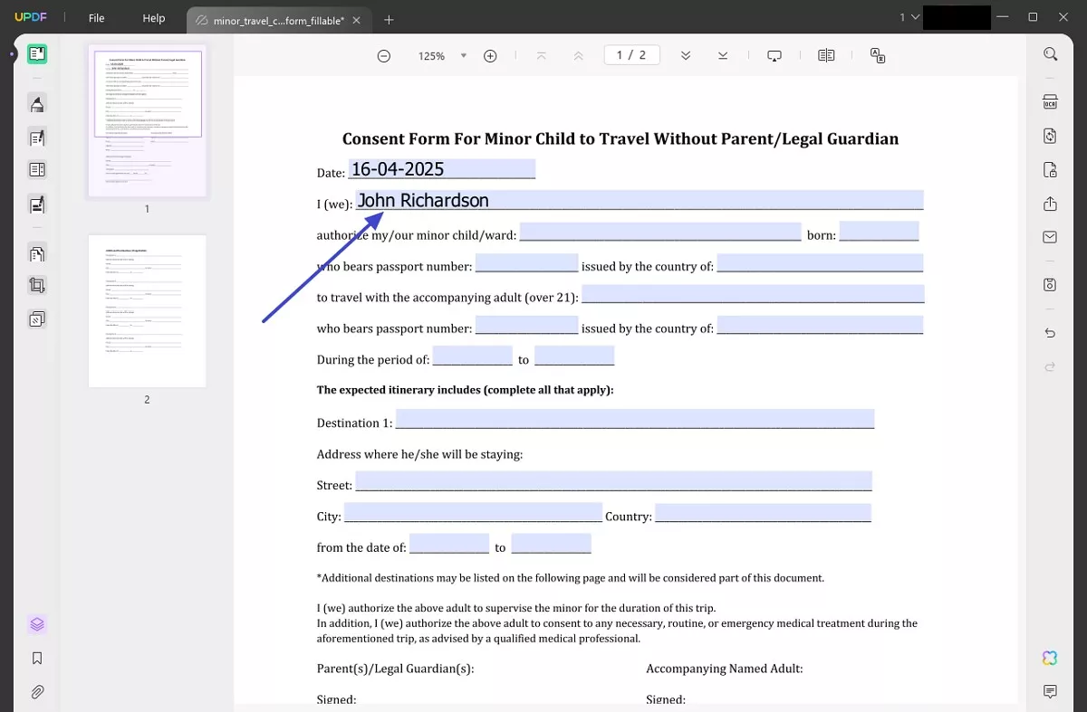Screen dimensions: 1087x712
Task: Open the File menu
Action: click(x=96, y=18)
